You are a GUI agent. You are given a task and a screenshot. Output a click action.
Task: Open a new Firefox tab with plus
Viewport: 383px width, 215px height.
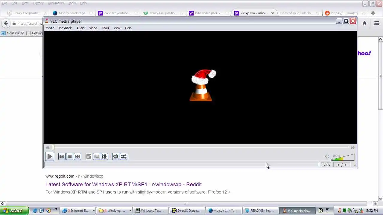pos(373,13)
